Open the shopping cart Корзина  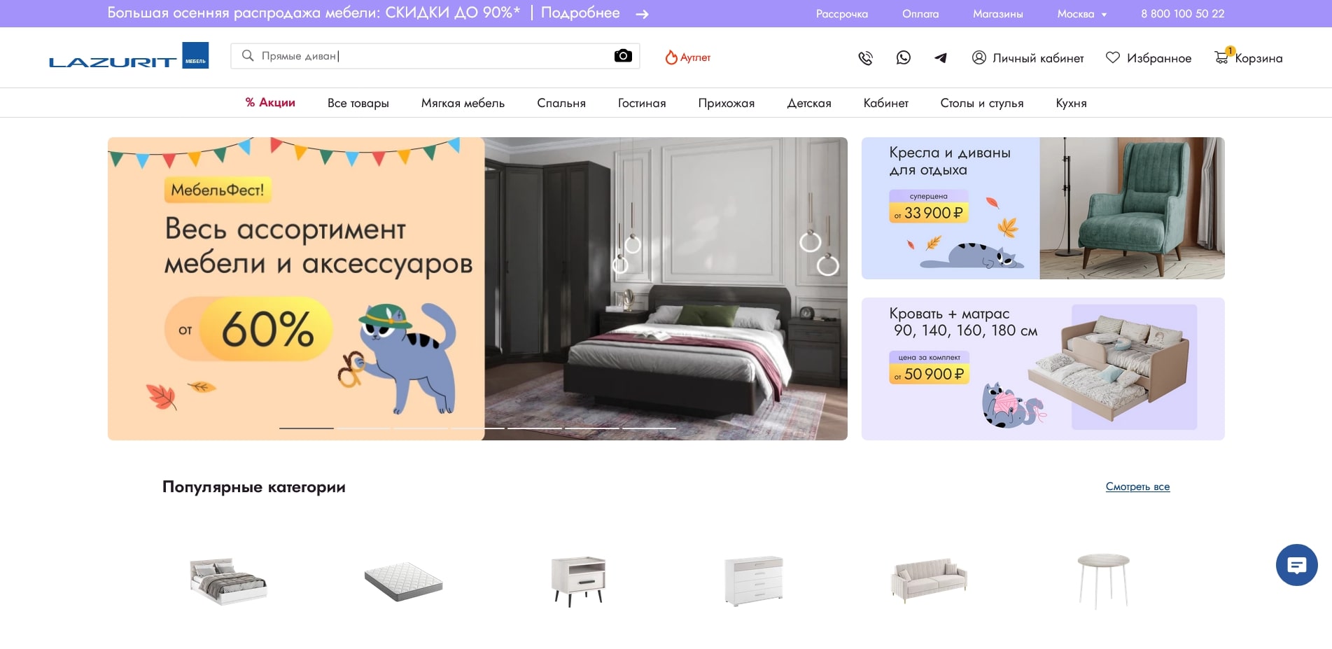coord(1249,58)
